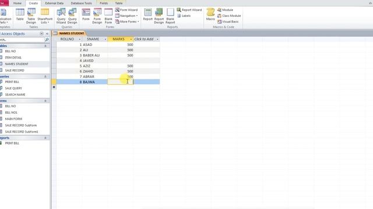Open the navigation pane category menu arrow
The width and height of the screenshot is (373, 209).
point(41,34)
